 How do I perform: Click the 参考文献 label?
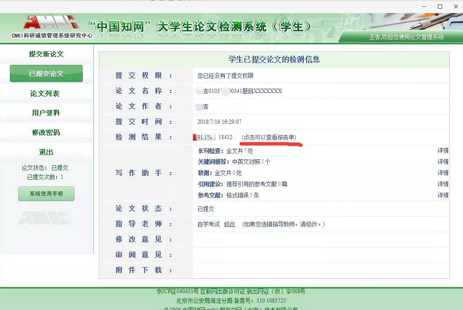pyautogui.click(x=211, y=195)
